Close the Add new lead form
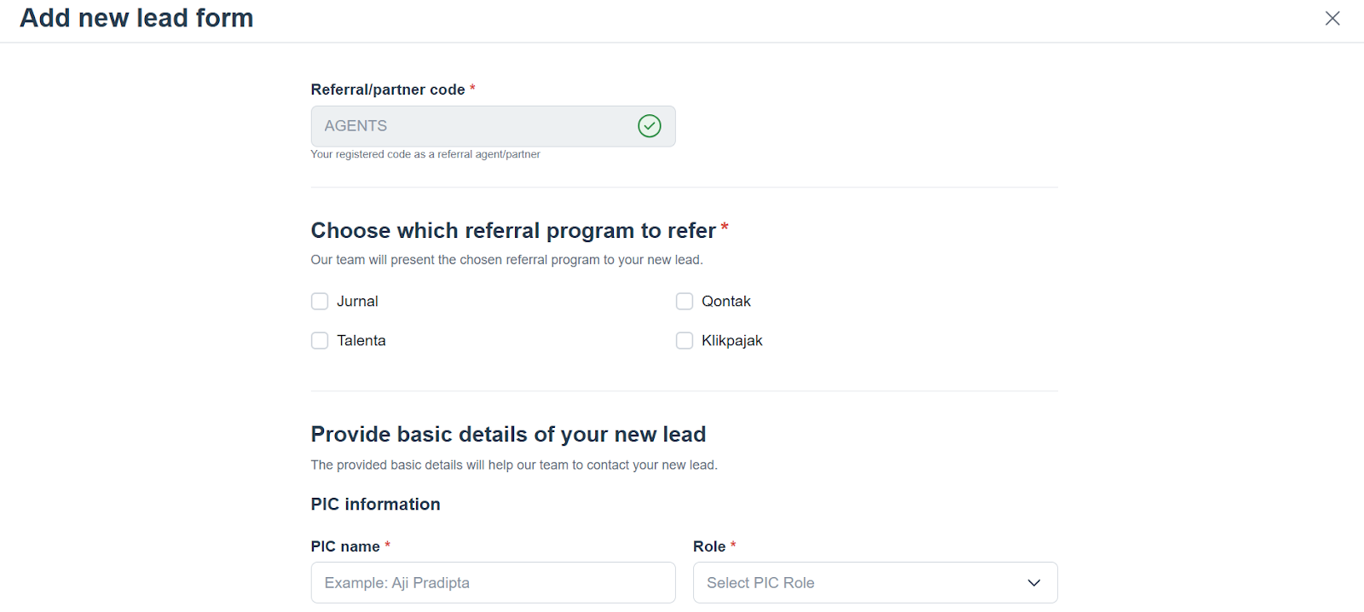 (1332, 18)
